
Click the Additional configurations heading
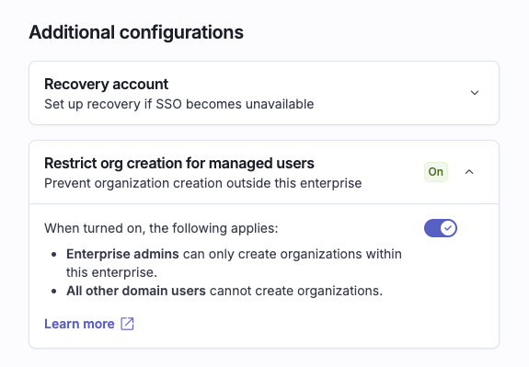pyautogui.click(x=136, y=32)
